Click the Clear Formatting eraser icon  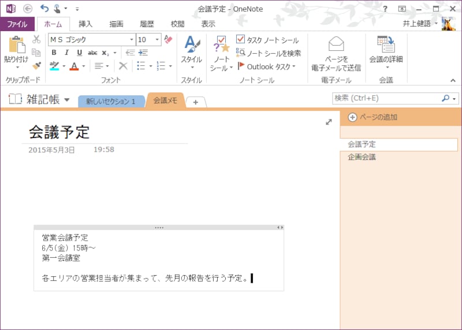(x=168, y=39)
